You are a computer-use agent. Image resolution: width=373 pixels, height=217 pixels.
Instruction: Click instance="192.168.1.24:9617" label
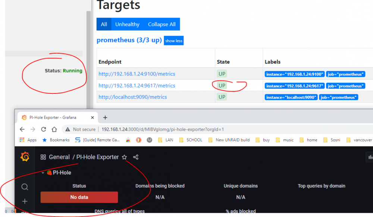(295, 86)
